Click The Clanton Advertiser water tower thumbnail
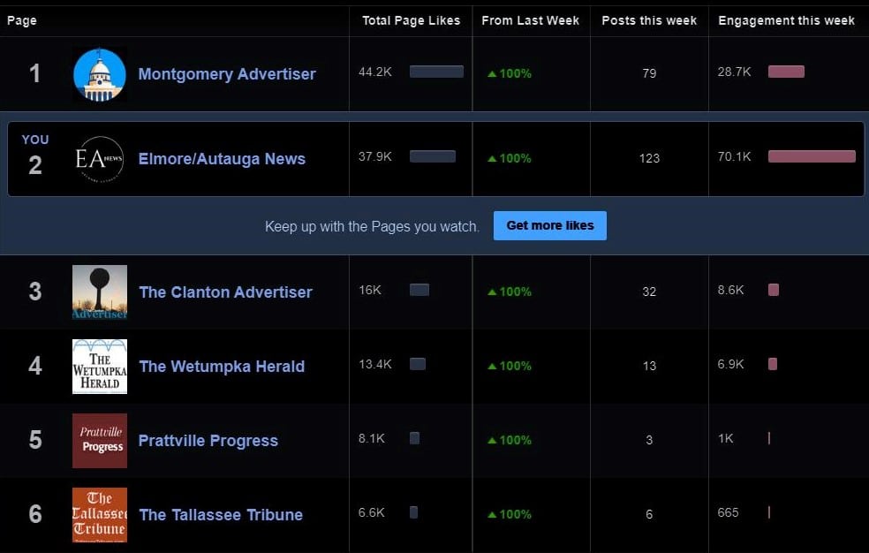 99,292
